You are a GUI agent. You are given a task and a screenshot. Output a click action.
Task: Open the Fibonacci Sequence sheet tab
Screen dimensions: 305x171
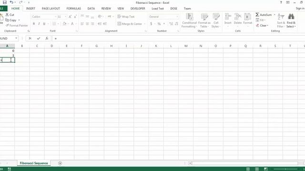pos(34,163)
